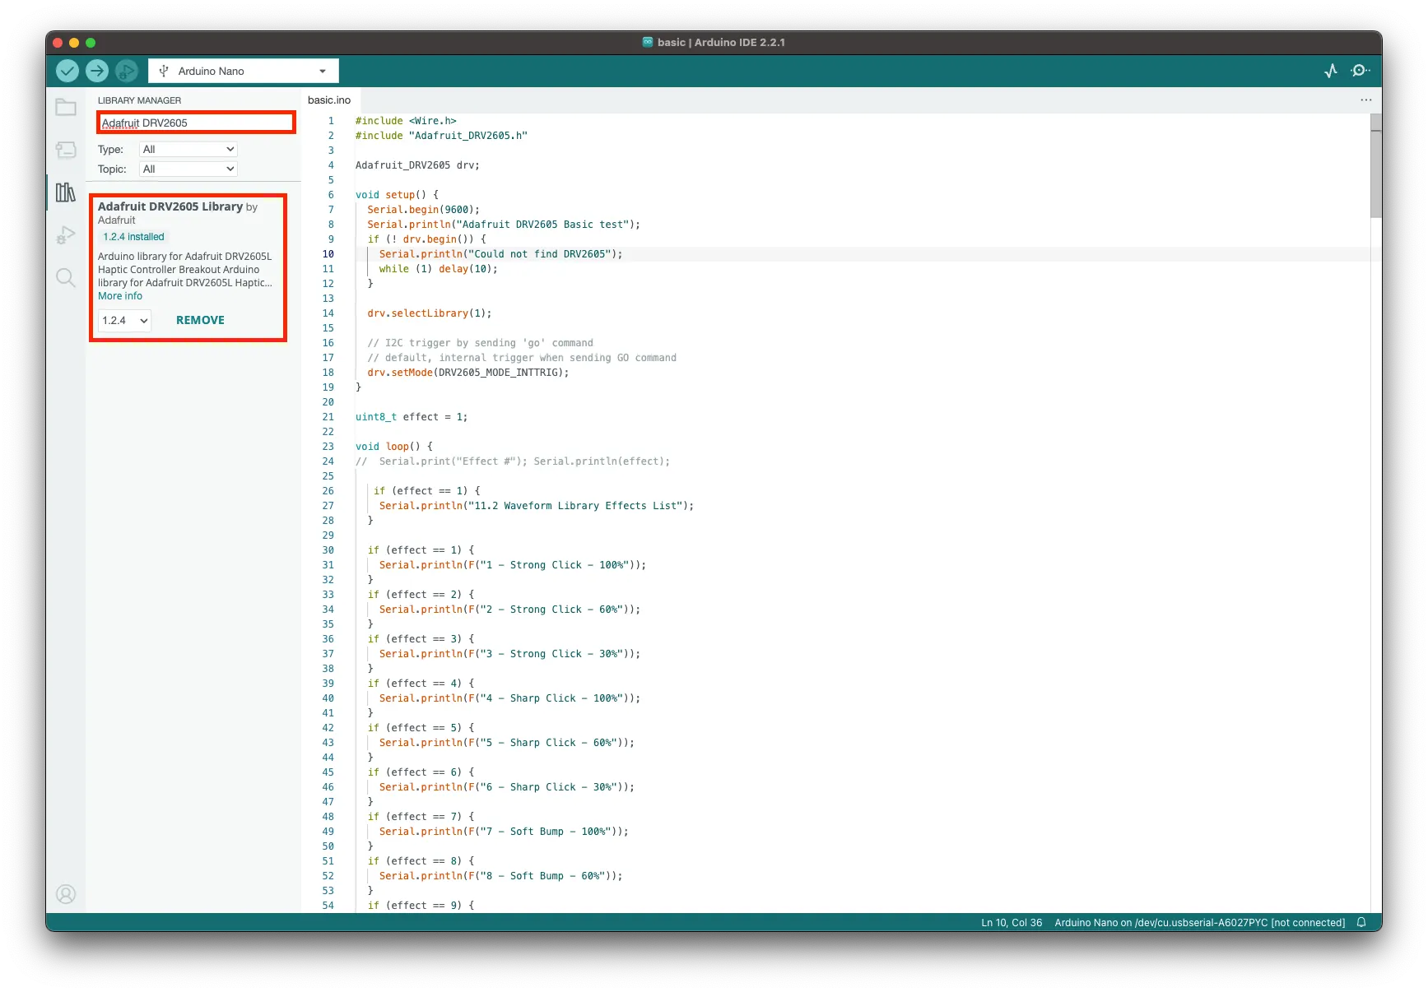1428x992 pixels.
Task: Open the More info link
Action: [x=120, y=296]
